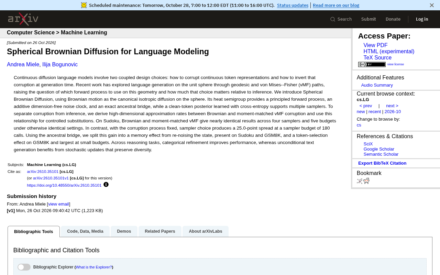Open Semantic Scholar citations
This screenshot has height=275, width=440.
[x=381, y=154]
